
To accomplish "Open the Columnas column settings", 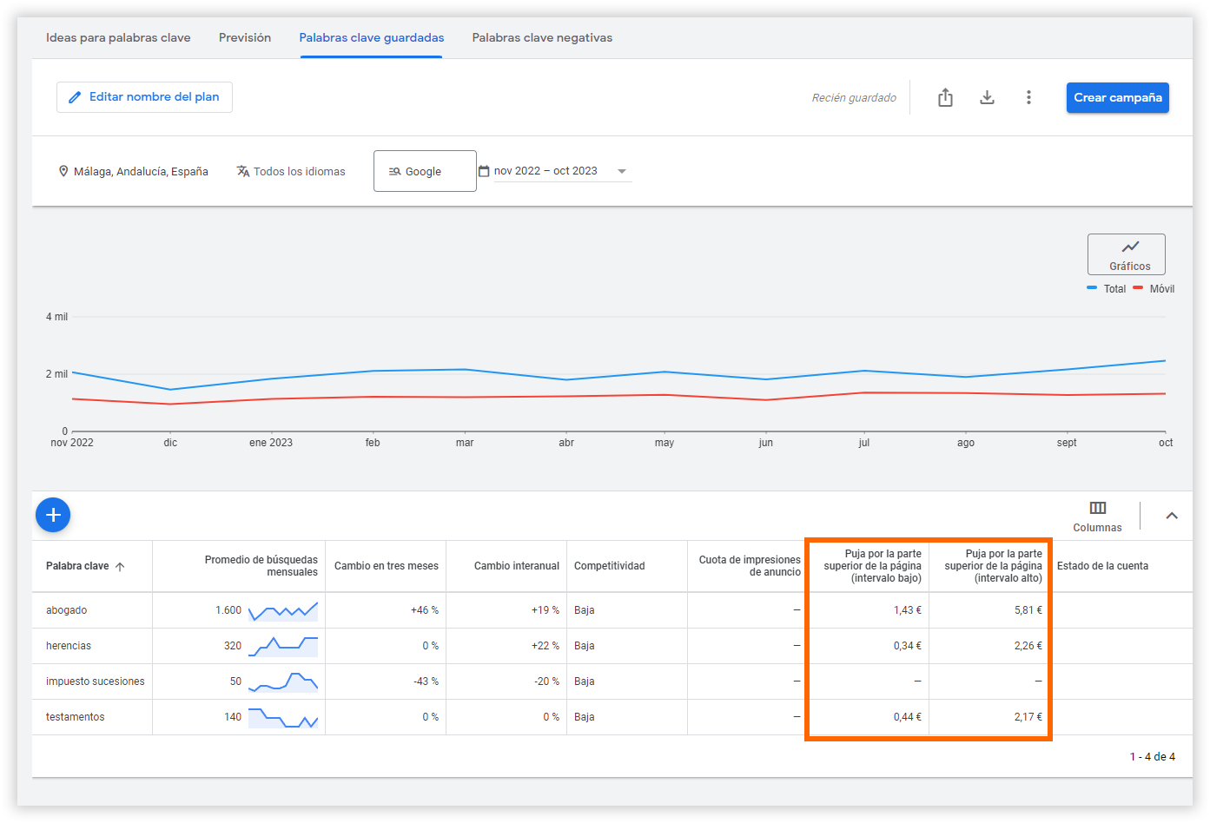I will click(1097, 516).
